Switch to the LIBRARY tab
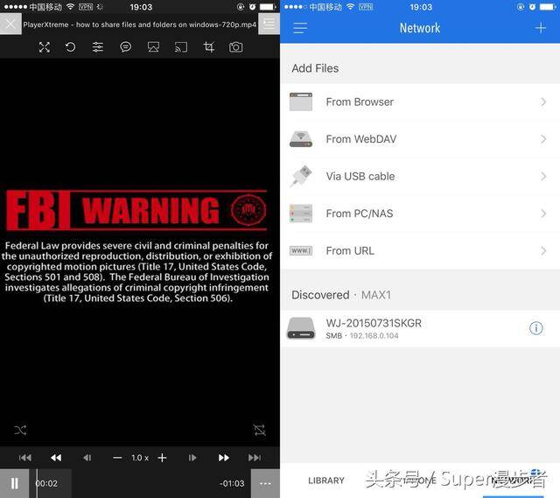Viewport: 560px width, 498px height. 326,480
